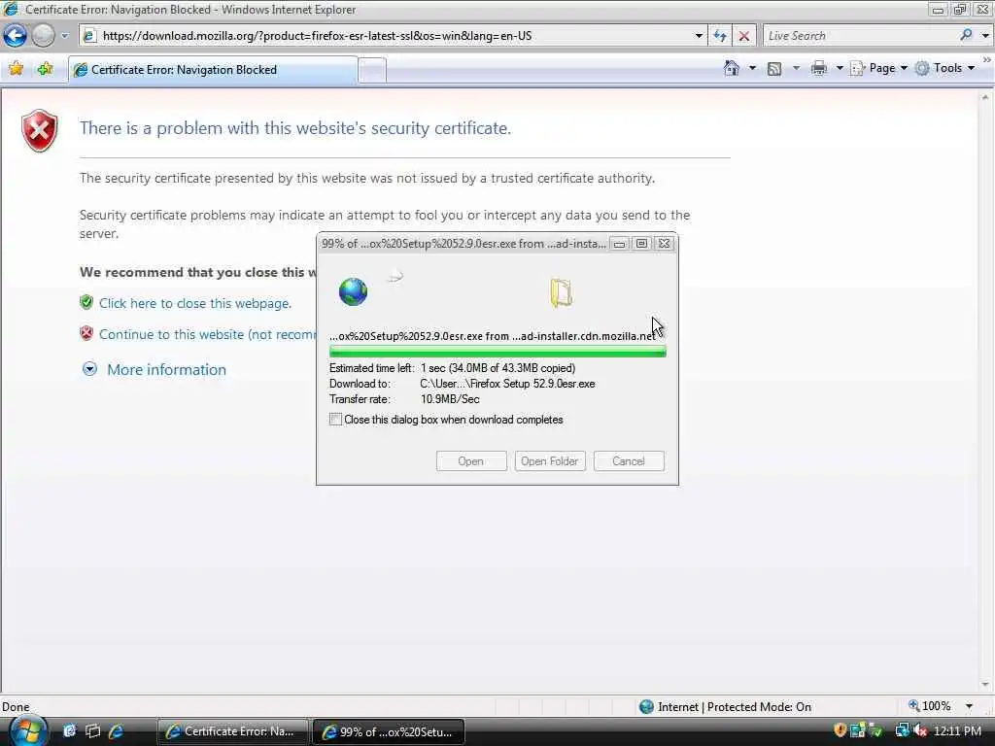The image size is (995, 746).
Task: Click the Live Search input box
Action: click(x=860, y=36)
